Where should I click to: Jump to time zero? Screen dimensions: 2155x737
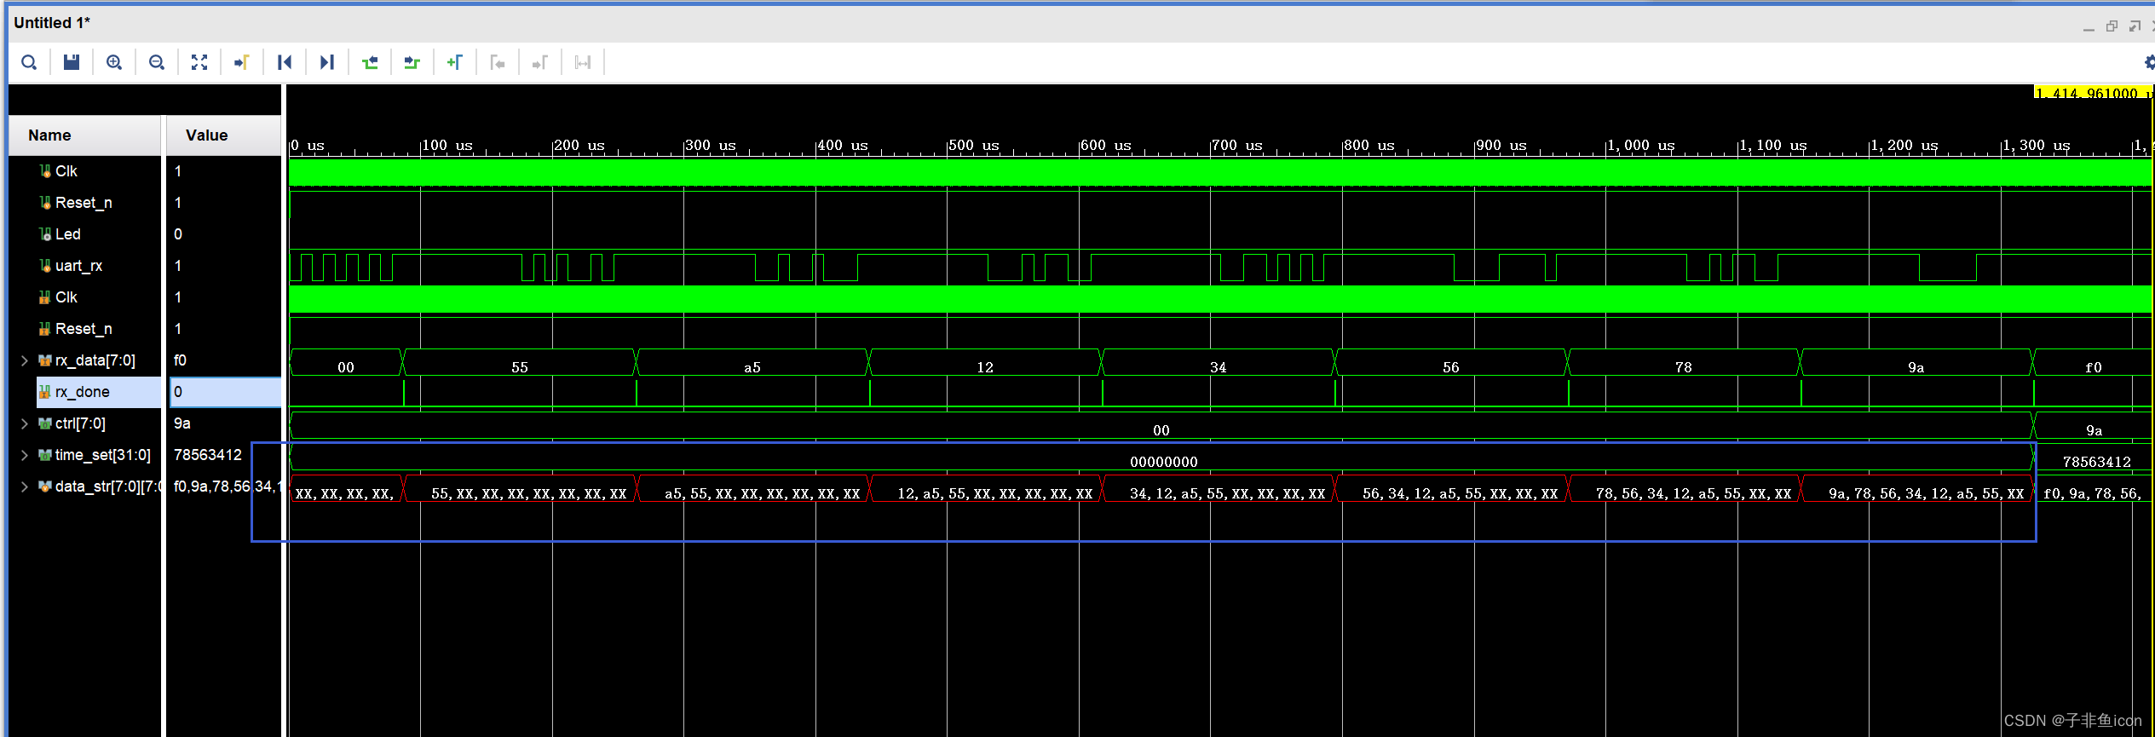coord(285,62)
